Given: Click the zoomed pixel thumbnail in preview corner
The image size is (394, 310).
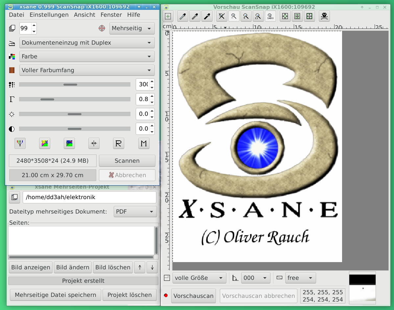Looking at the screenshot, I should (x=362, y=288).
